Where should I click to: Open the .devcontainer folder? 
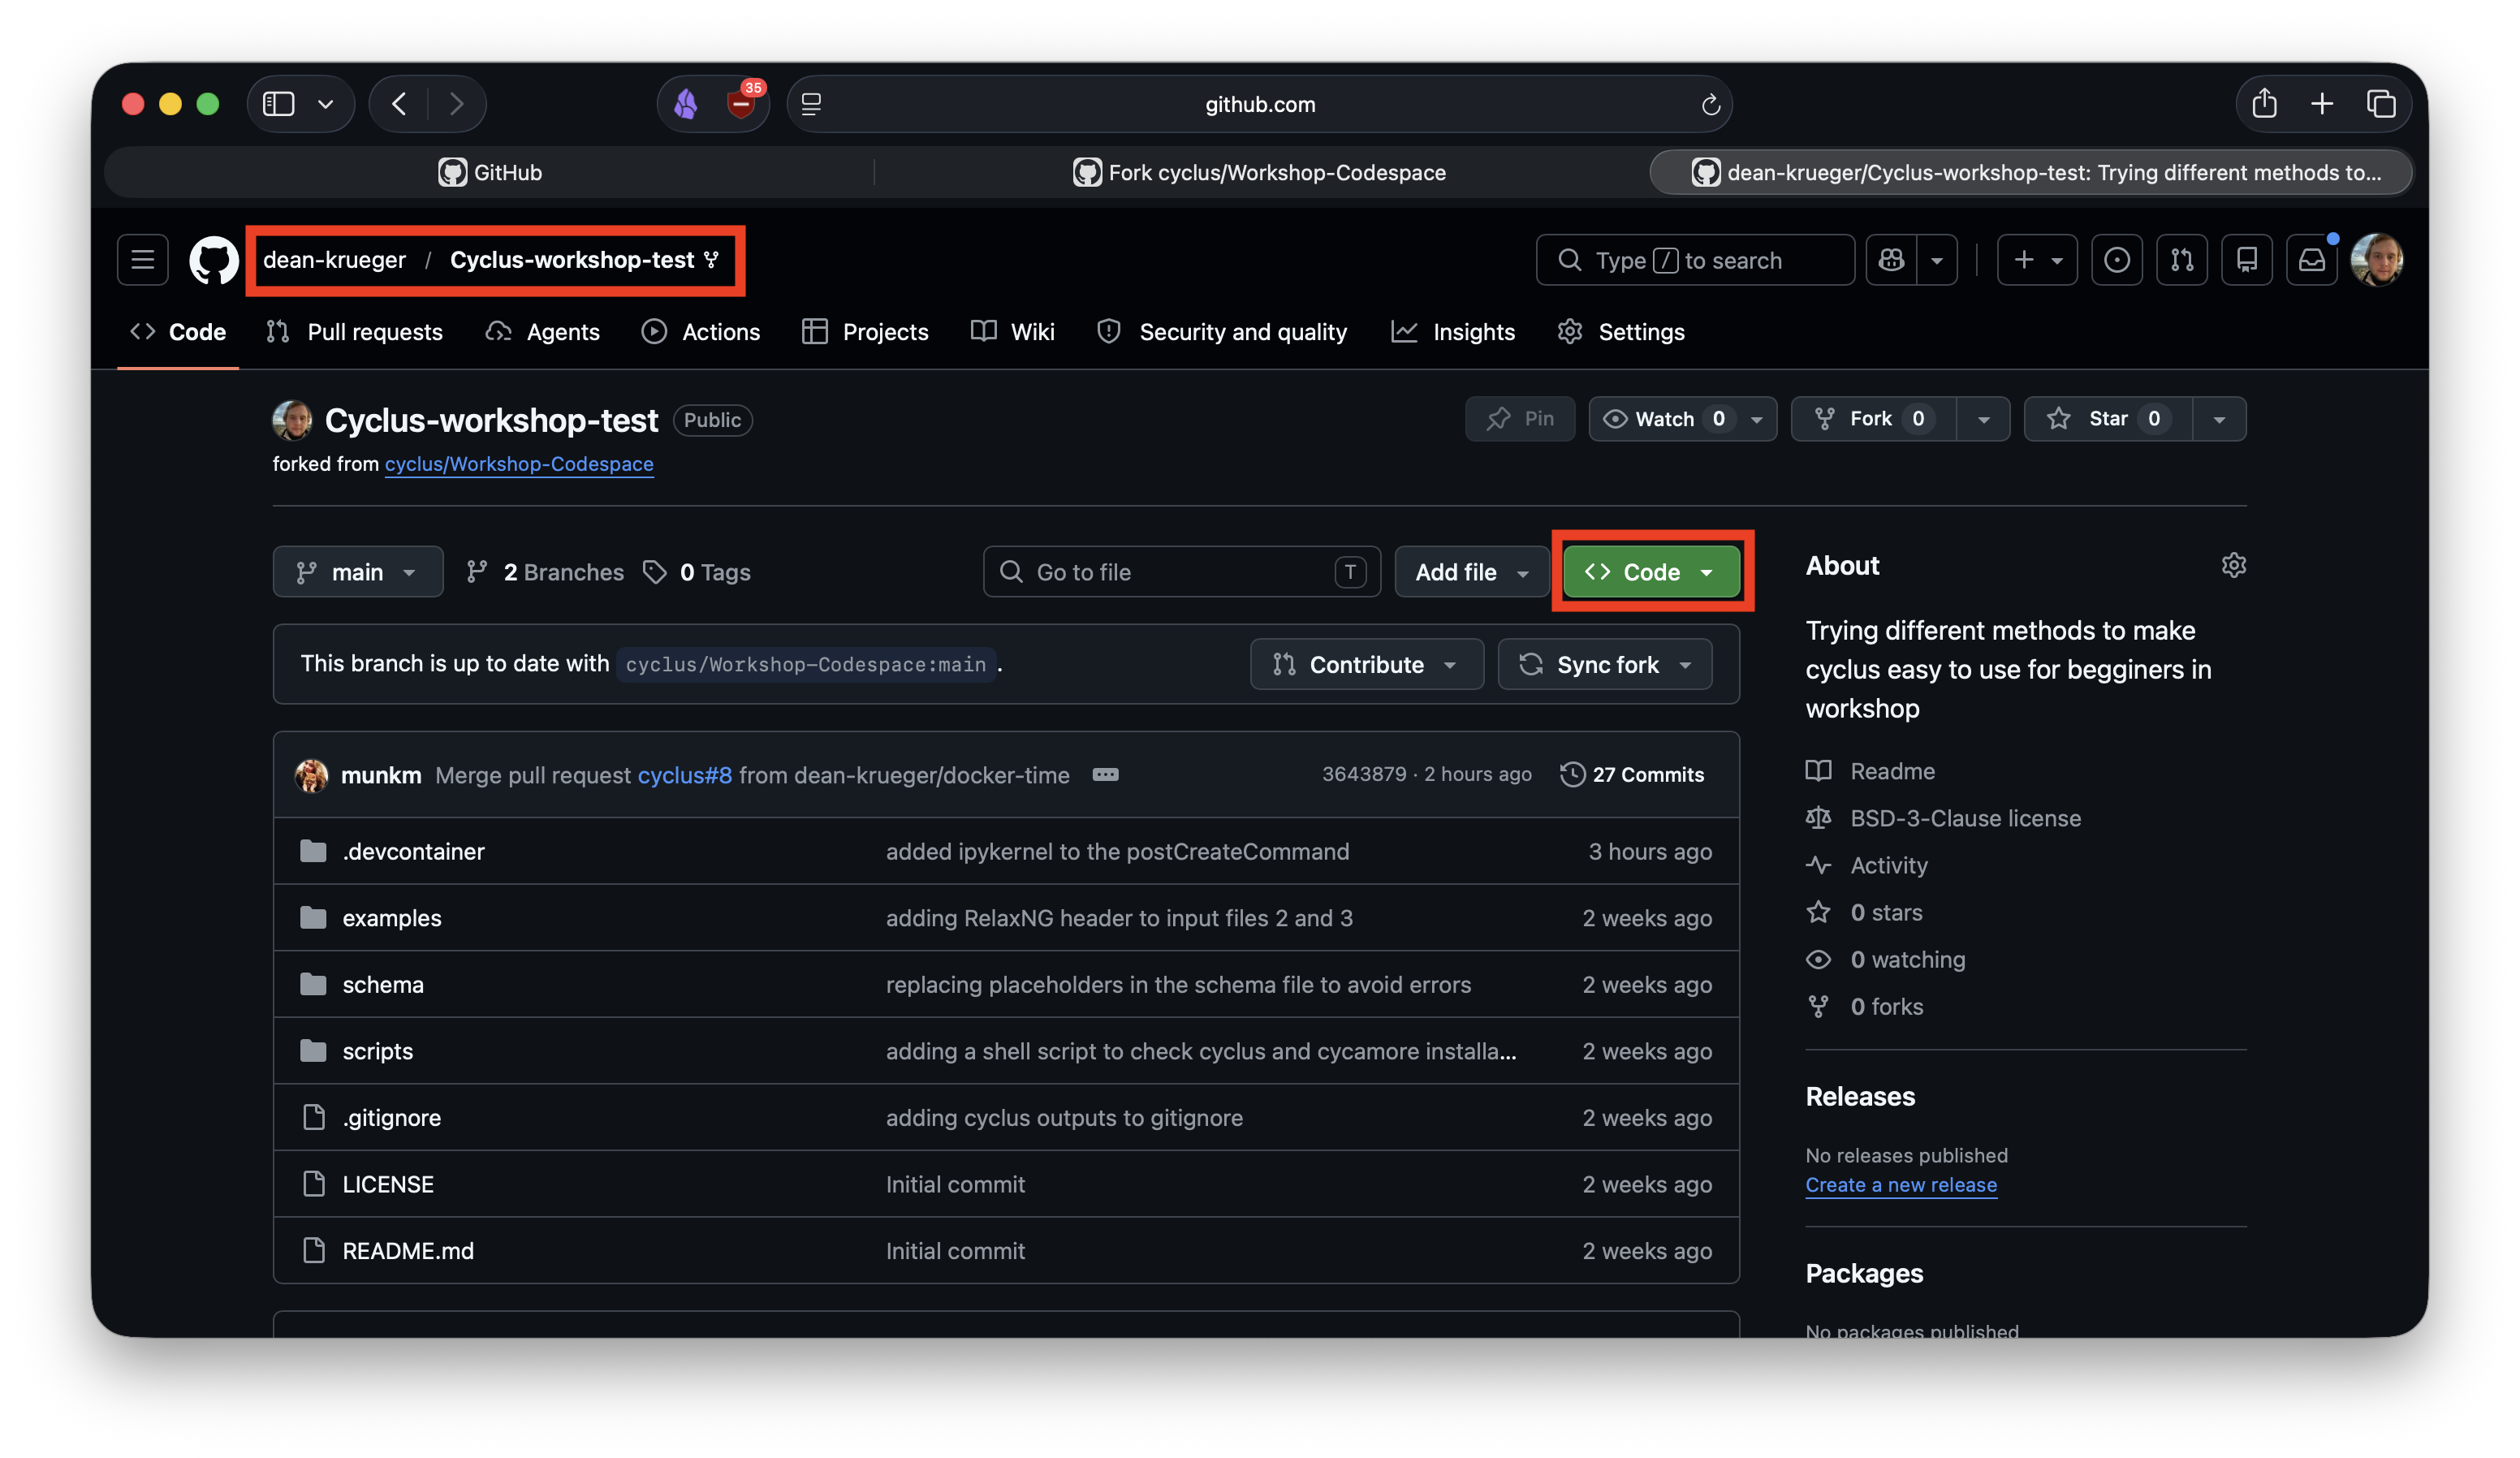pyautogui.click(x=413, y=851)
